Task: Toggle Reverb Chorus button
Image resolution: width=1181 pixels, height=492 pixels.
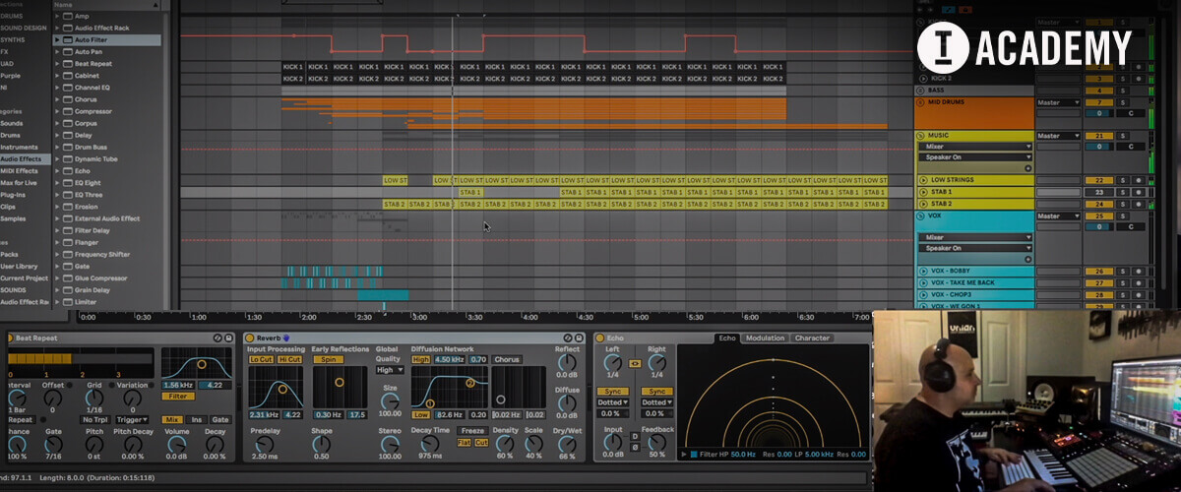Action: click(x=507, y=359)
